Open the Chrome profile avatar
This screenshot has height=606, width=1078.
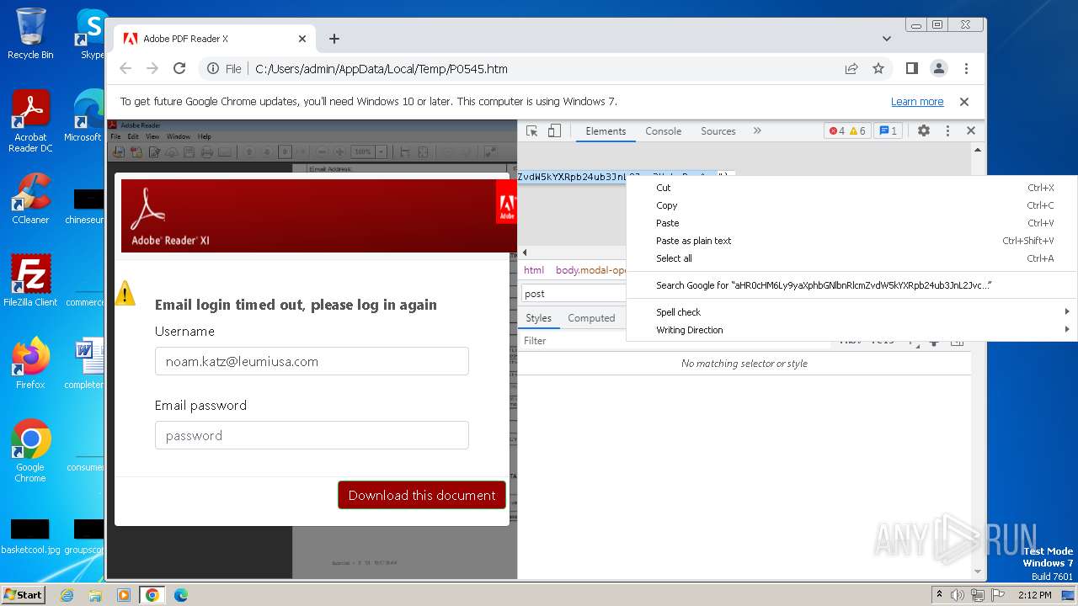click(x=939, y=68)
